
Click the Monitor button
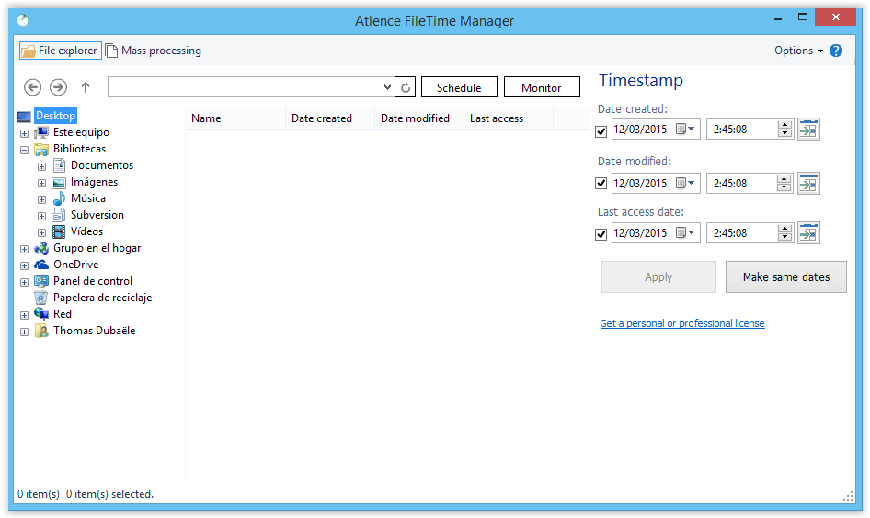(542, 87)
